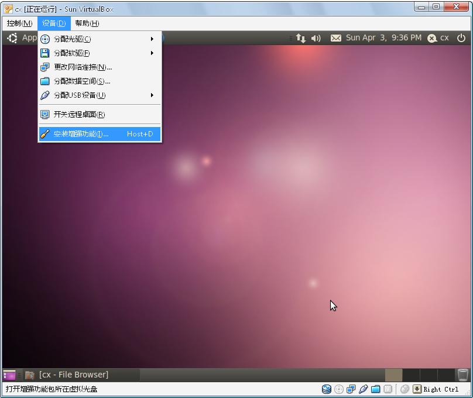473x398 pixels.
Task: Open the 帮助(H) menu
Action: tap(87, 23)
